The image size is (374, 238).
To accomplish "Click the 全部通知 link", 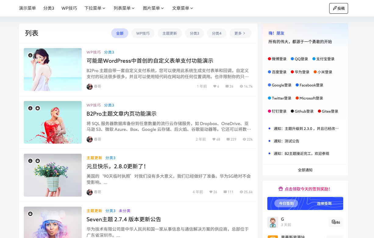I will pos(305,170).
